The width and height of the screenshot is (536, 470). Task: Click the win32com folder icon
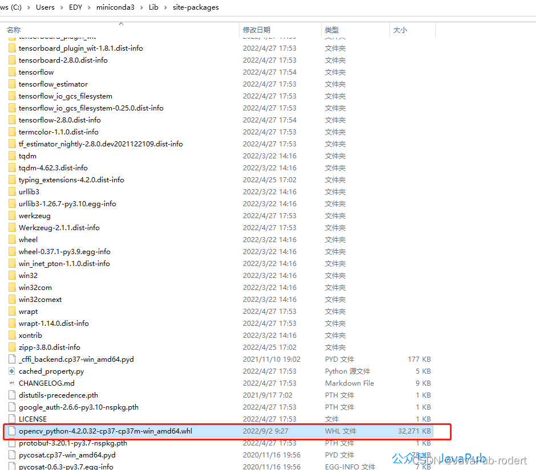click(13, 287)
